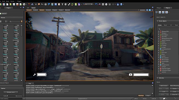The width and height of the screenshot is (179, 100).
Task: Expand the light tree row
Action: [158, 63]
